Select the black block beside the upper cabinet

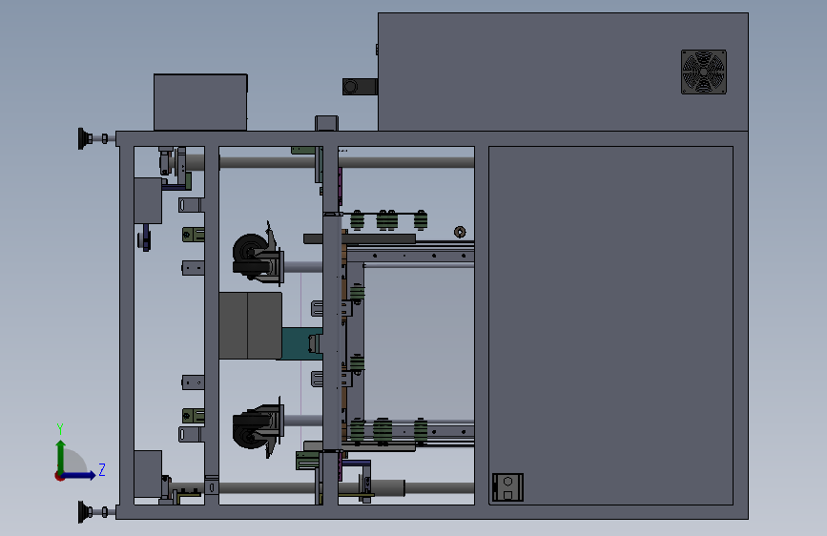coord(360,87)
